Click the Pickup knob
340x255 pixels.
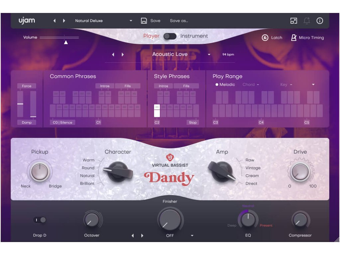coord(40,172)
